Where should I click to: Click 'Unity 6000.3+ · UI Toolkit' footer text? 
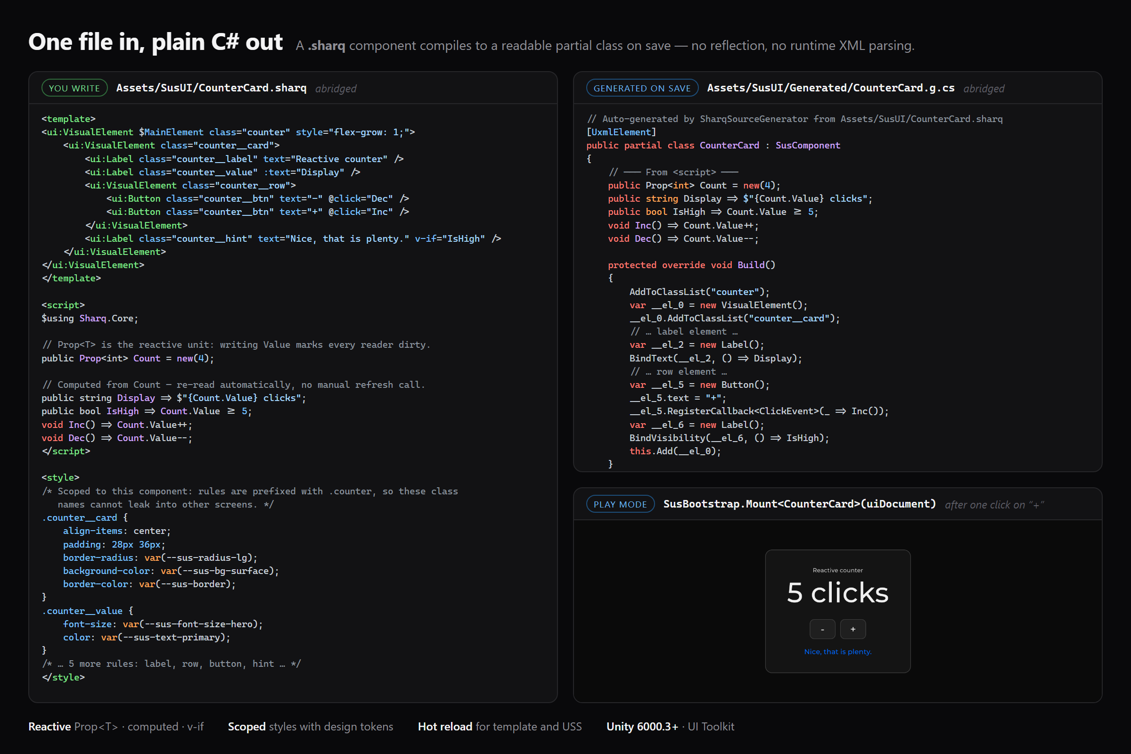(x=670, y=727)
